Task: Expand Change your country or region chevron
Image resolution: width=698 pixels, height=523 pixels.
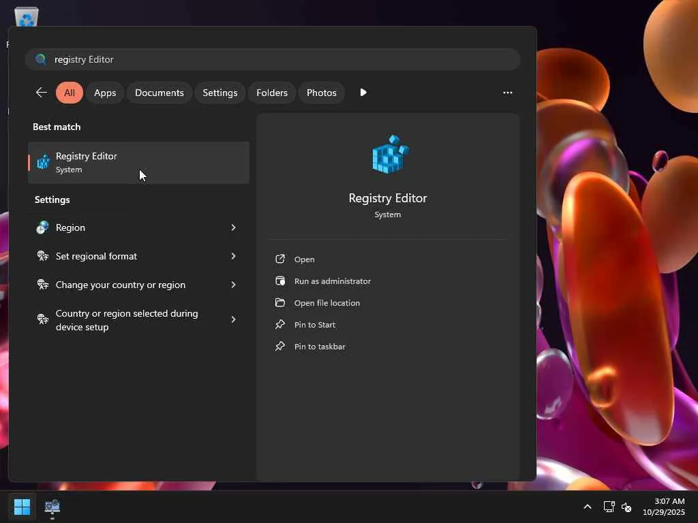Action: click(233, 285)
